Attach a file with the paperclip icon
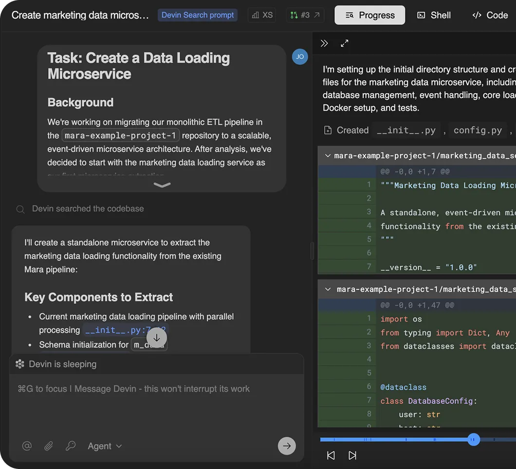The width and height of the screenshot is (516, 469). tap(49, 446)
